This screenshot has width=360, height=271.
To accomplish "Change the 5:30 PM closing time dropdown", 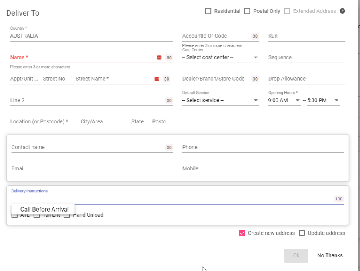I will click(x=323, y=100).
